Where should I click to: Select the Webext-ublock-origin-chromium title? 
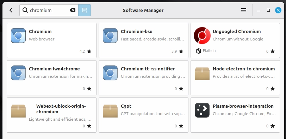point(61,109)
